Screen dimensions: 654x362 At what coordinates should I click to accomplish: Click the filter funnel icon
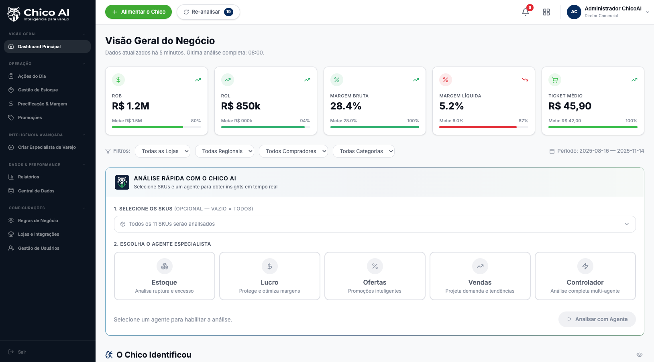(108, 151)
